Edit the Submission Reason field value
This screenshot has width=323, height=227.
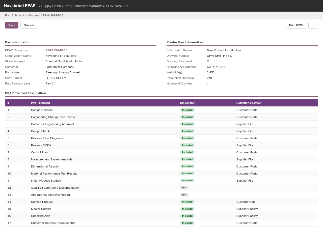click(x=224, y=50)
